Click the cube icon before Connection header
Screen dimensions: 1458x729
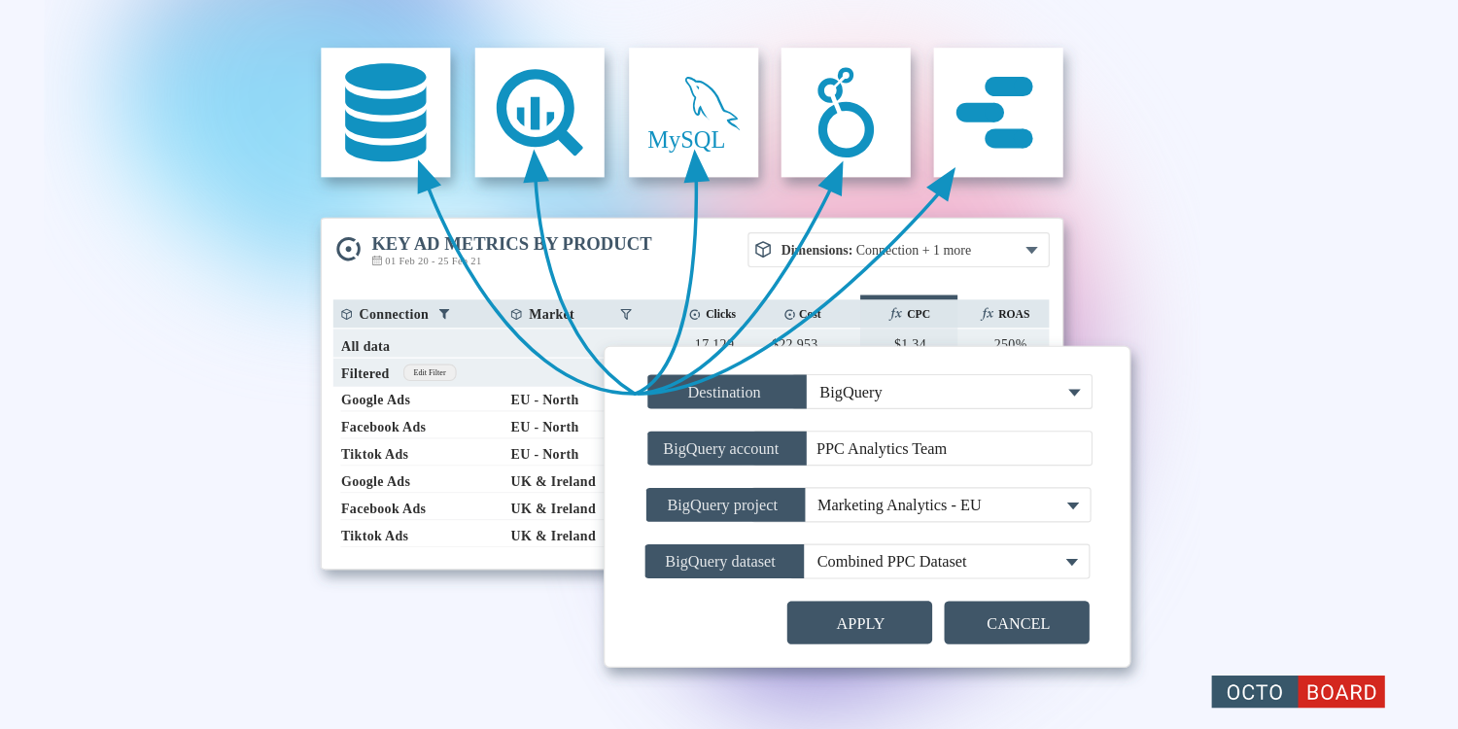[x=347, y=314]
